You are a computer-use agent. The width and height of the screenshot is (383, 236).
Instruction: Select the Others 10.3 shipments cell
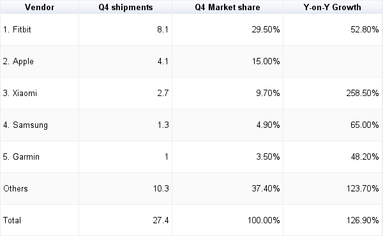(x=126, y=188)
